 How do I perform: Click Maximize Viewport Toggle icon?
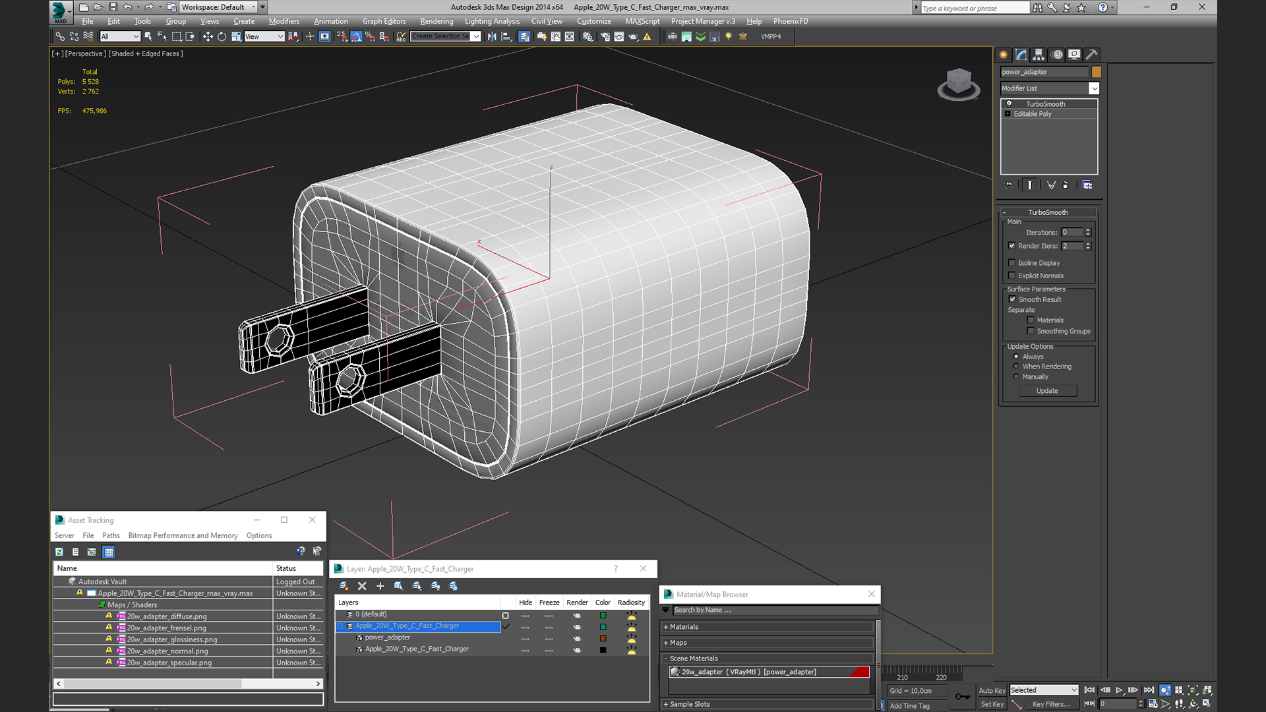point(1206,703)
